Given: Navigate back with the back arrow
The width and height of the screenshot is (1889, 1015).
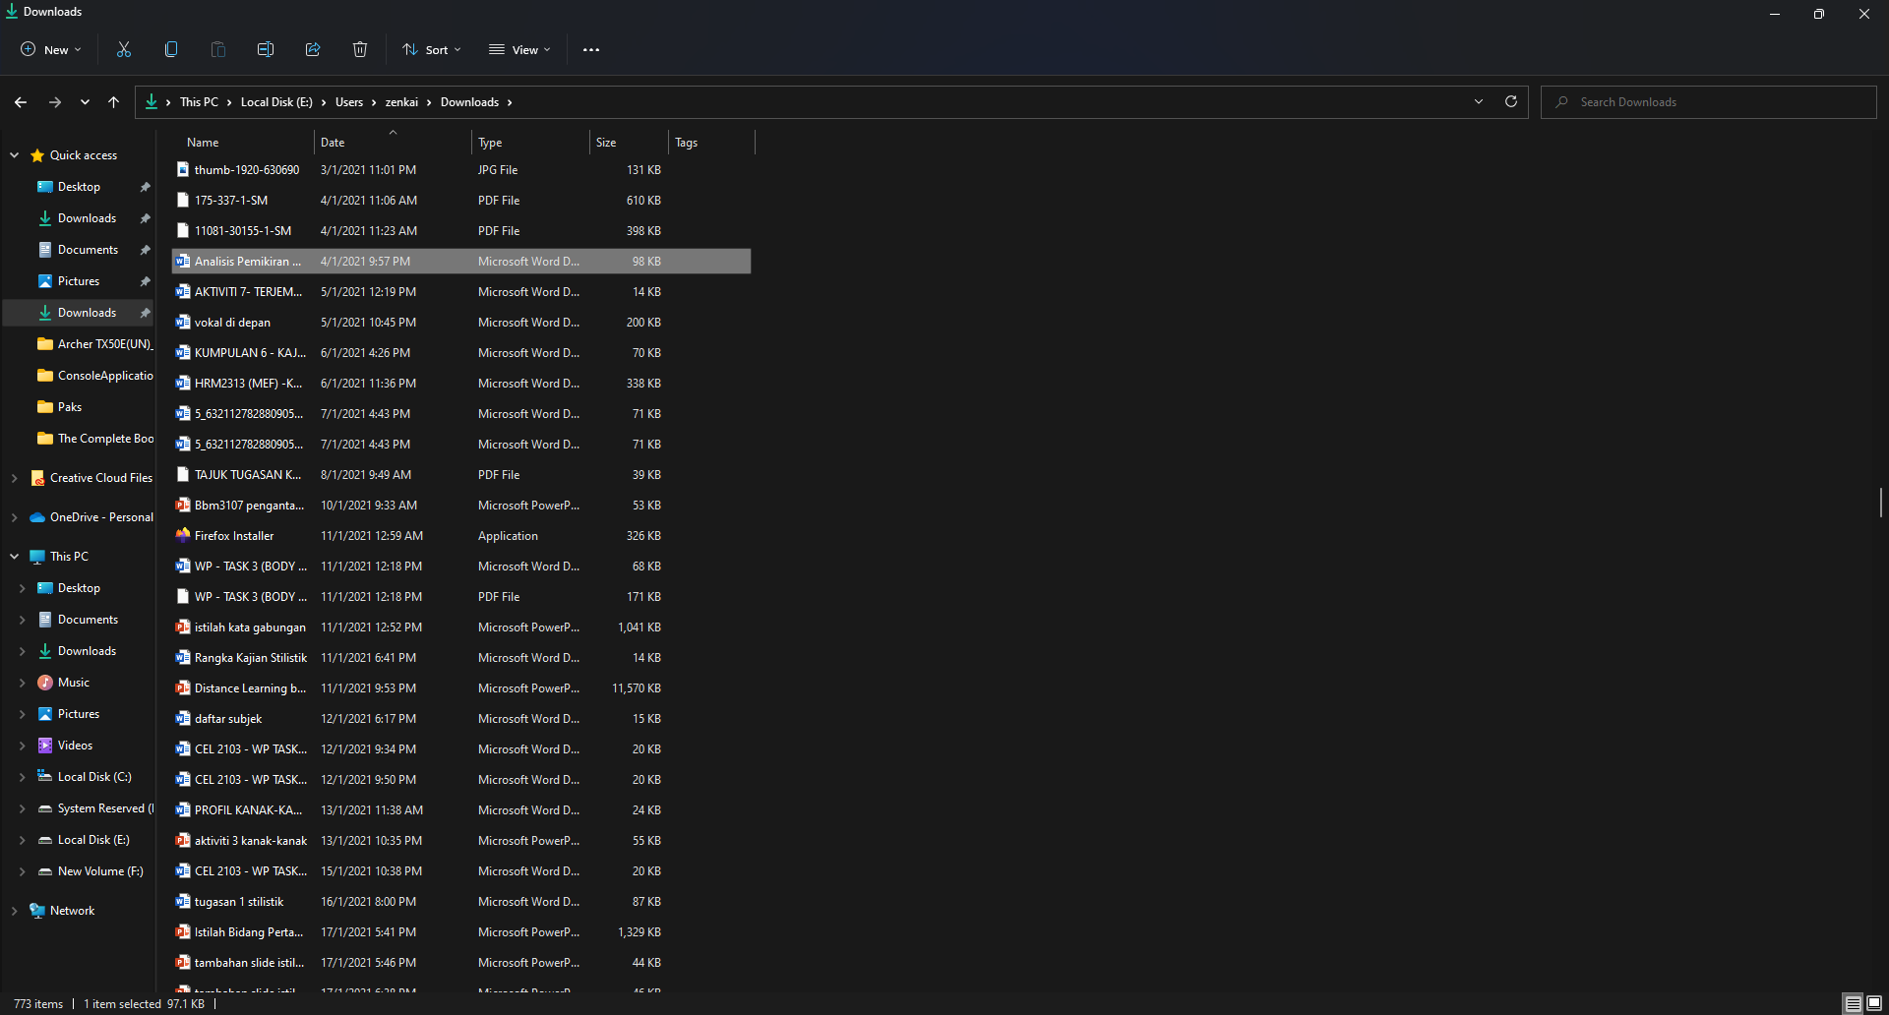Looking at the screenshot, I should 21,102.
